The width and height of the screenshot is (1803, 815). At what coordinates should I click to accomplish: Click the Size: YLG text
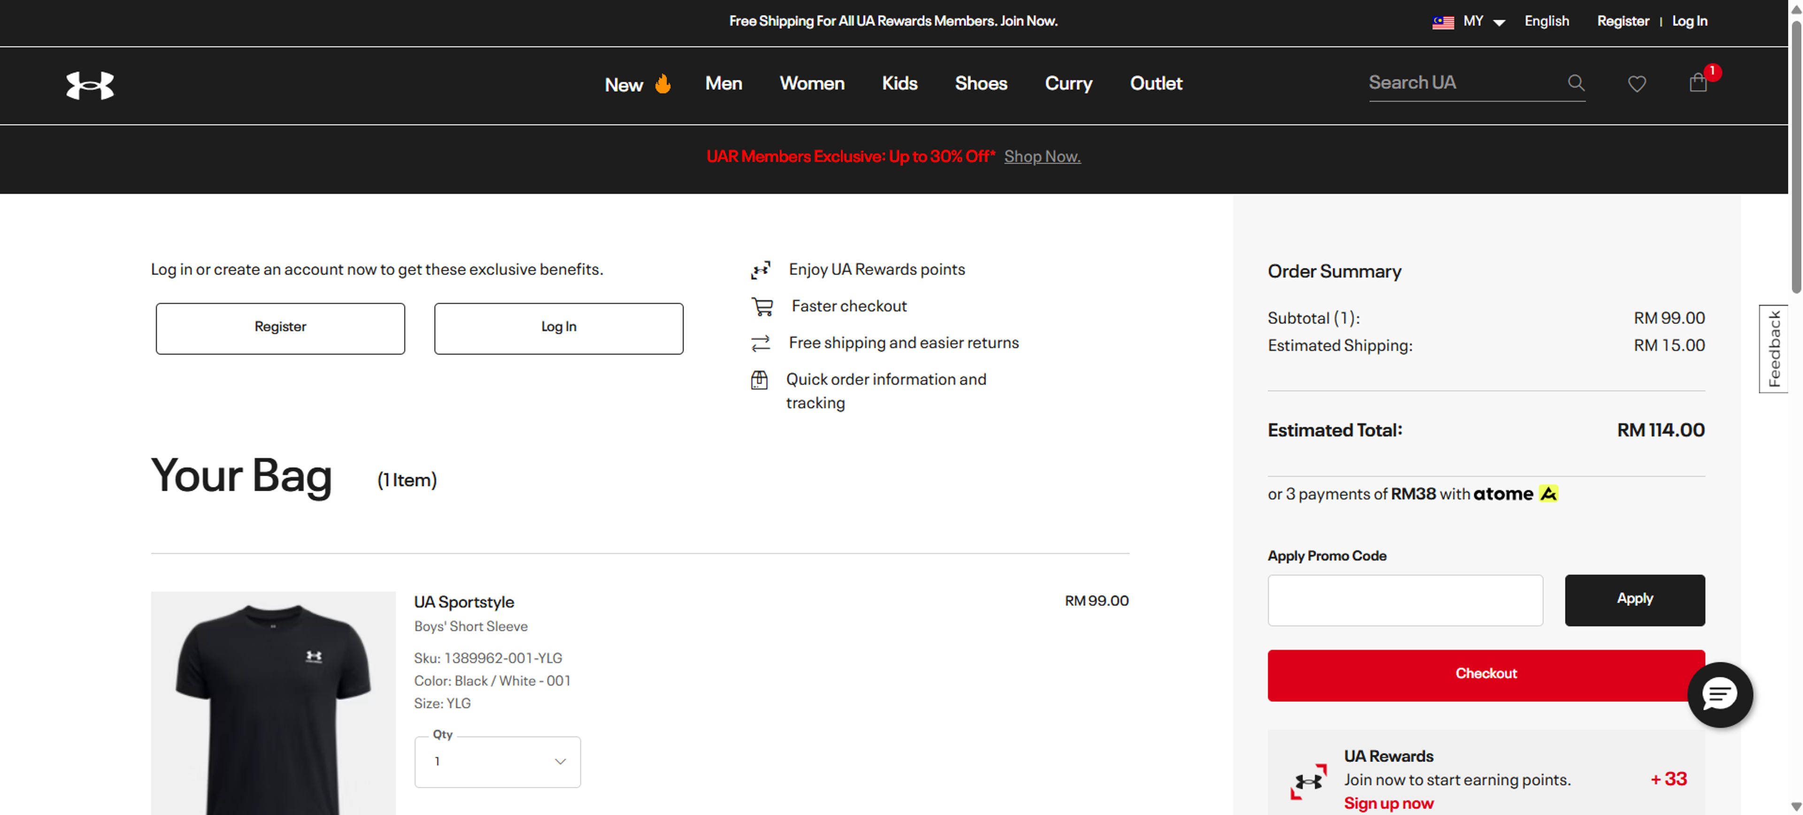click(442, 703)
